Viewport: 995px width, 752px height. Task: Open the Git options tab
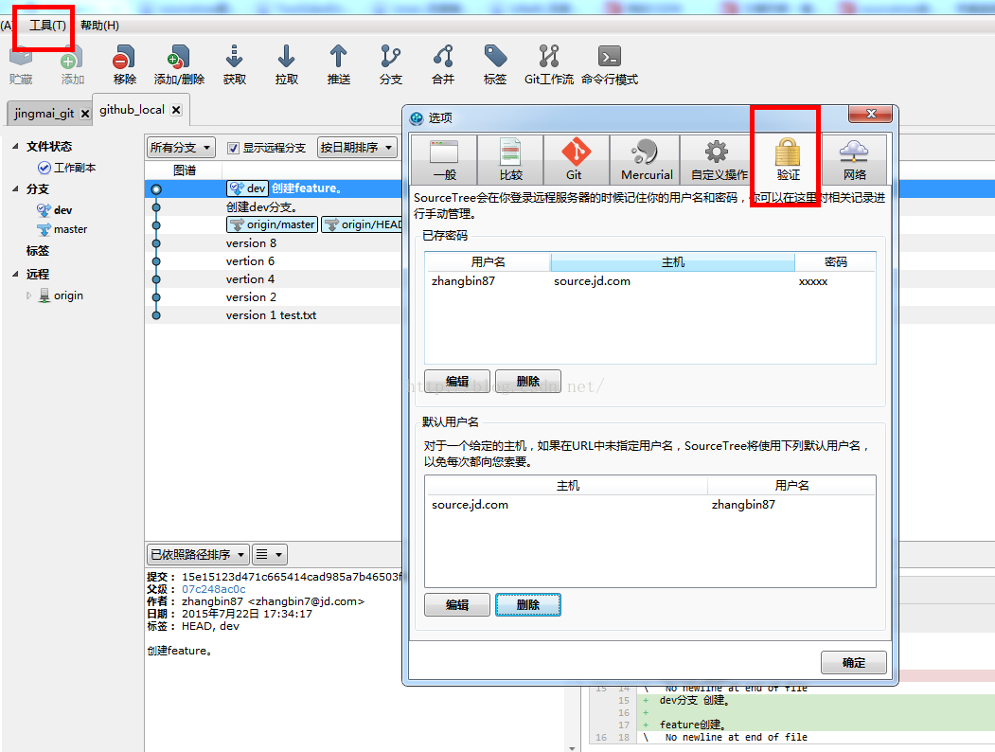(x=577, y=159)
